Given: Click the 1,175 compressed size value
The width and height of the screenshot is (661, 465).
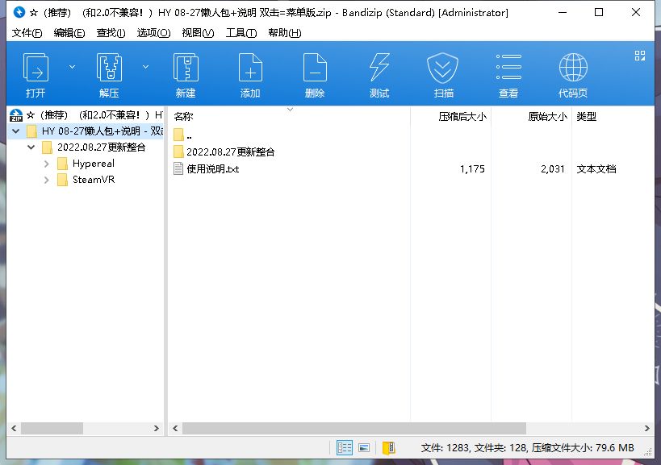Looking at the screenshot, I should [x=472, y=169].
